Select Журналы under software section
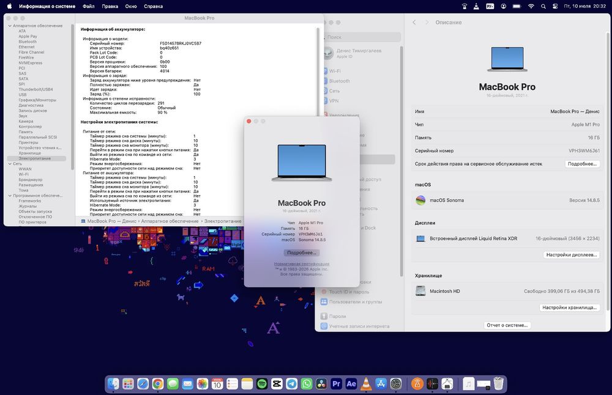This screenshot has width=612, height=395. 28,206
